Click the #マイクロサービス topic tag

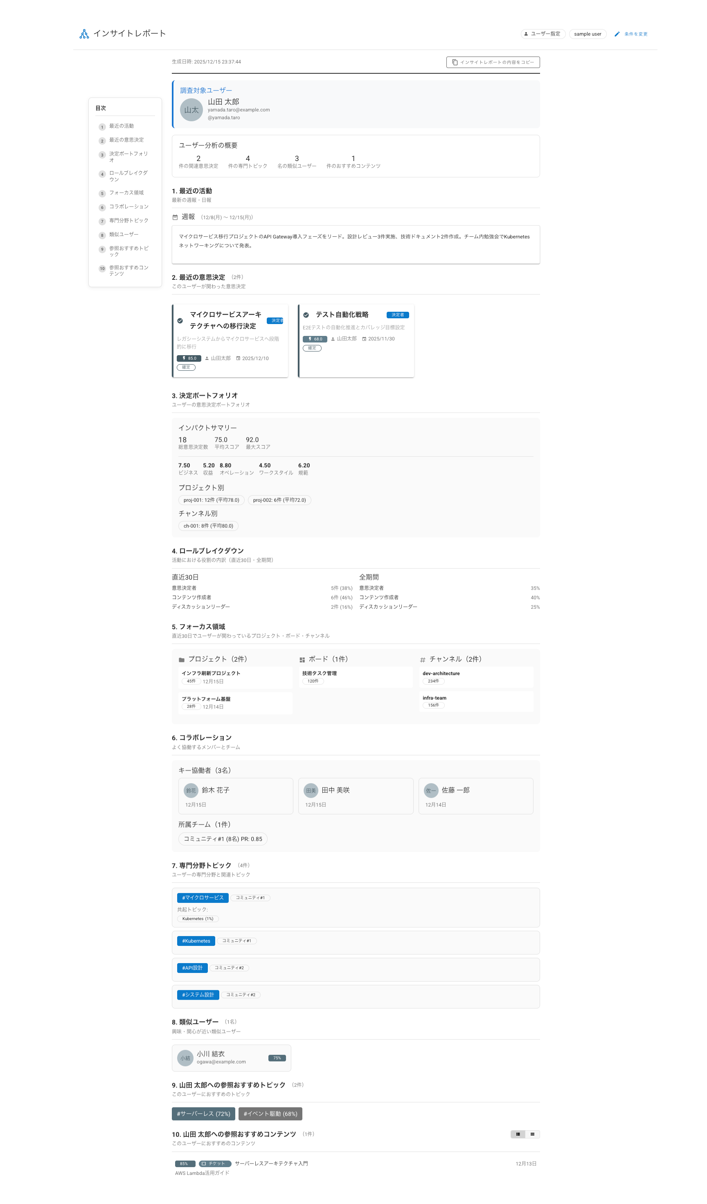click(203, 898)
